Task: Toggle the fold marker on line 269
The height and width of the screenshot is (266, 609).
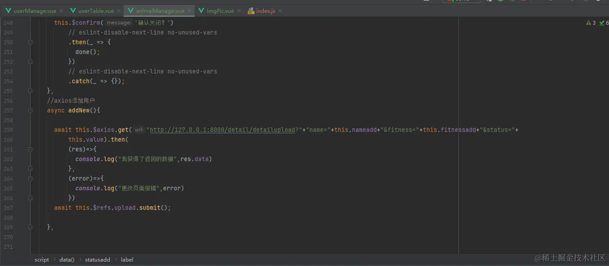Action: pos(30,227)
